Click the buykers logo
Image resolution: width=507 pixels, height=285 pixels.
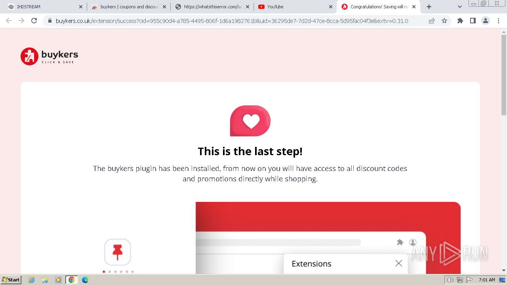point(49,56)
